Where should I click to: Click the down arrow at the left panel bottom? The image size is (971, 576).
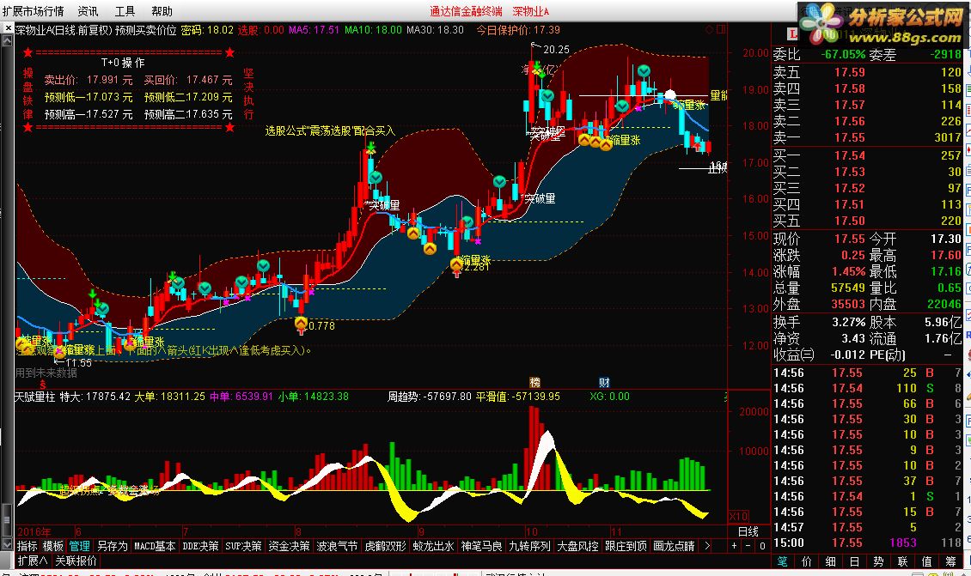click(x=8, y=544)
